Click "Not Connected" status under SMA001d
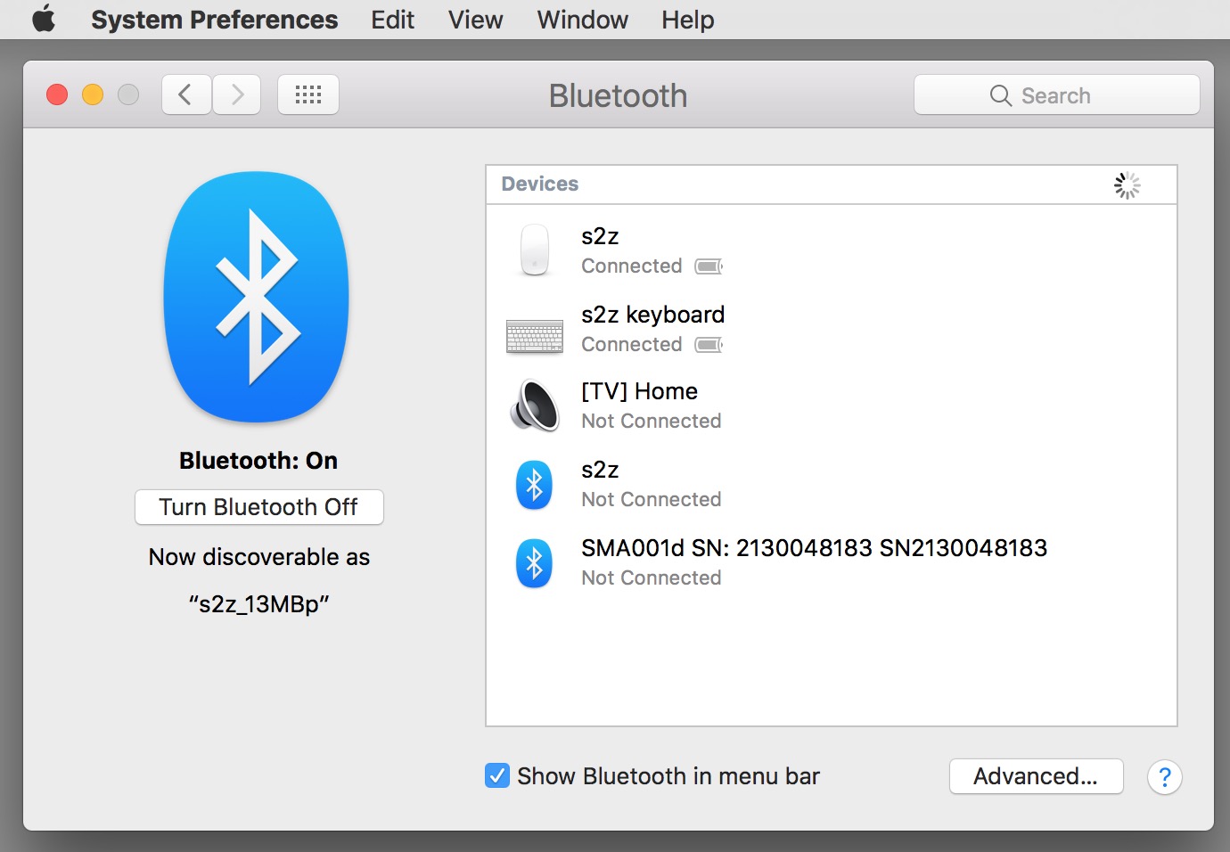 pyautogui.click(x=652, y=578)
